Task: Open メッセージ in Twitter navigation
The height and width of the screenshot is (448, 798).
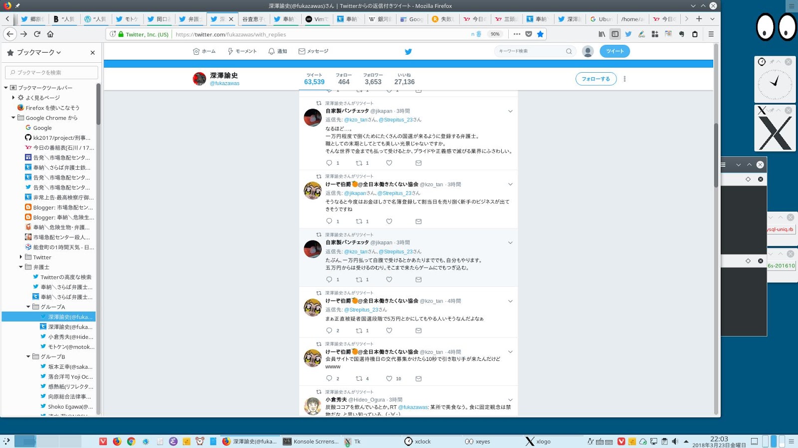Action: point(313,51)
